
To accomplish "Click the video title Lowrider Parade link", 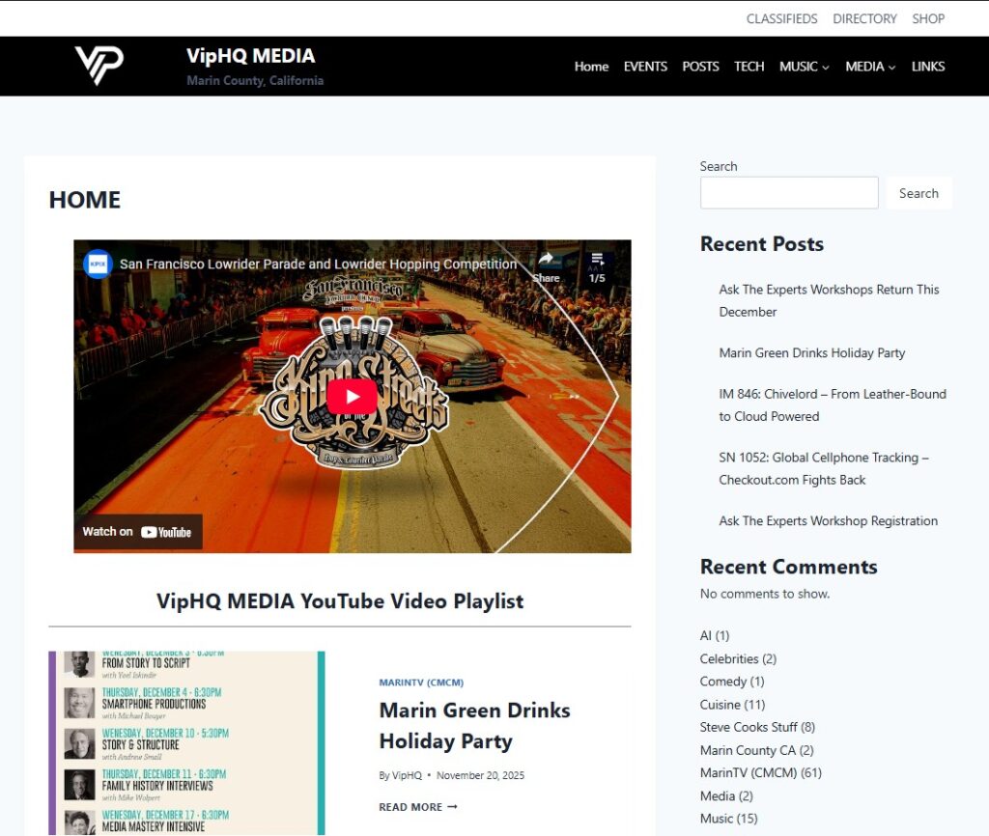I will coord(318,264).
